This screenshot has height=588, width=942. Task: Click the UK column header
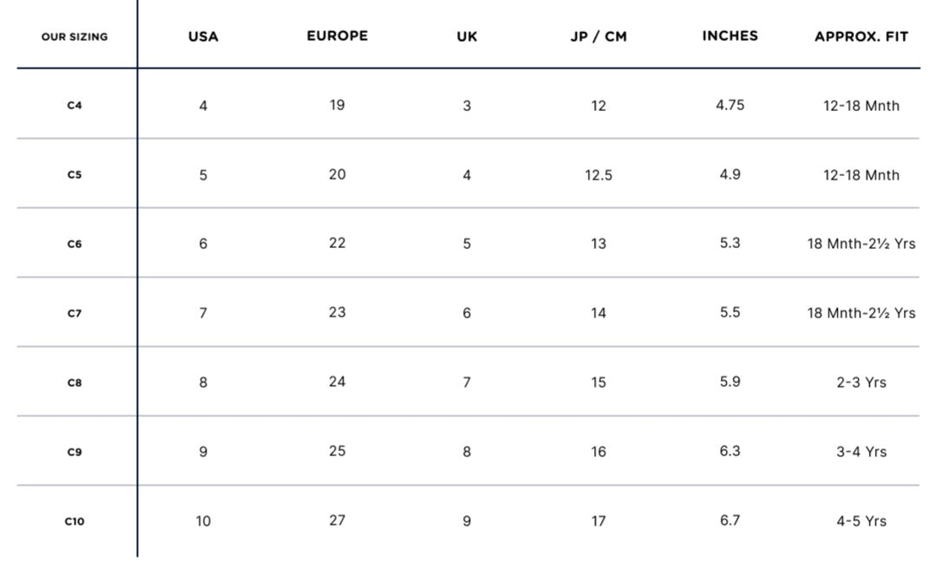(467, 36)
